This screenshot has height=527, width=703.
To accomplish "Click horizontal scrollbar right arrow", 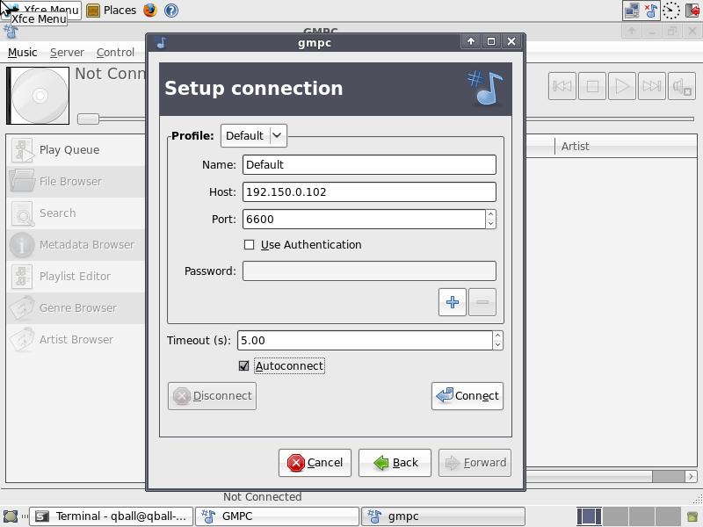I will pyautogui.click(x=691, y=476).
